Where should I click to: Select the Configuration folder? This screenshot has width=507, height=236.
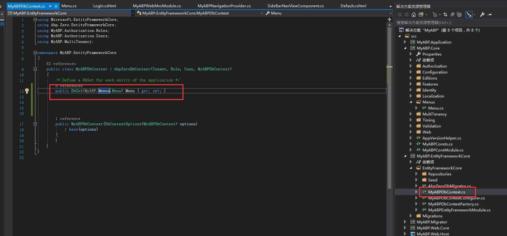tap(432, 72)
